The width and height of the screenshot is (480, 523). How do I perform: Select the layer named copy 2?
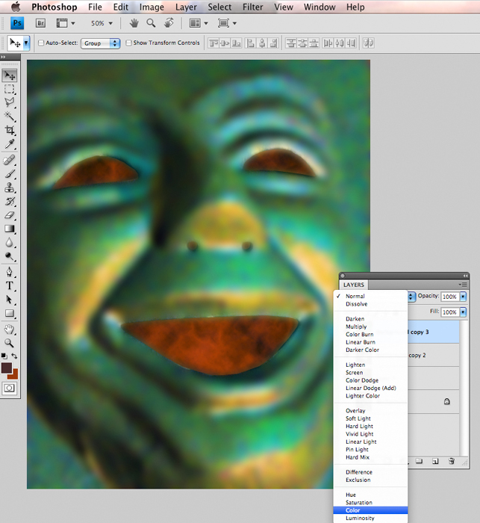tap(433, 355)
